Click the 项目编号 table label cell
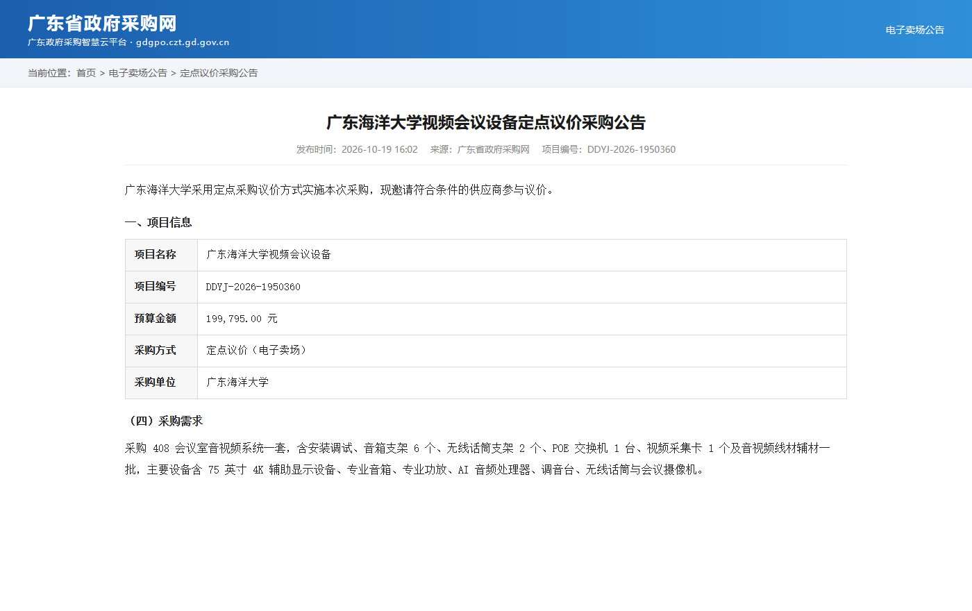Image resolution: width=972 pixels, height=611 pixels. (162, 287)
